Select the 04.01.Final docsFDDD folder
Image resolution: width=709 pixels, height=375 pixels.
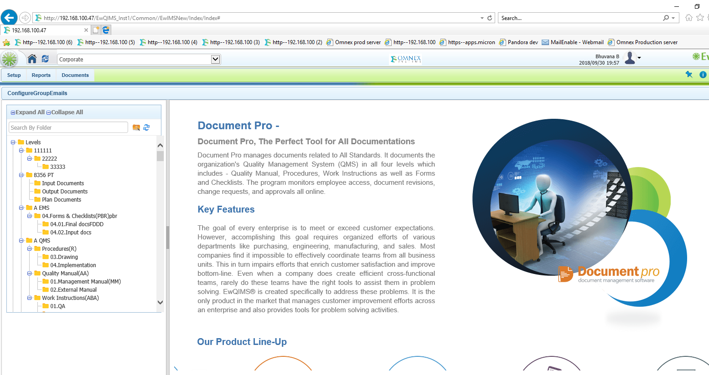77,224
